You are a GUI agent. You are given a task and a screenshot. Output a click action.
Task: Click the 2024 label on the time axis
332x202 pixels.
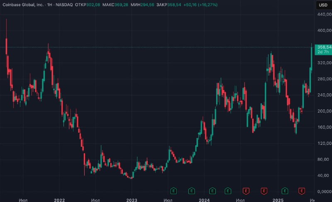click(204, 200)
